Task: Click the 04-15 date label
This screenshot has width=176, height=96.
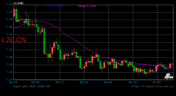Action: [x=13, y=82]
